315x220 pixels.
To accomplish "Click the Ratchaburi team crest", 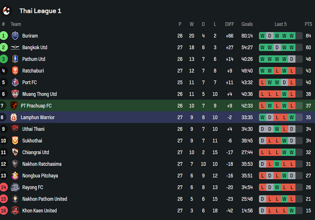I will [x=15, y=71].
